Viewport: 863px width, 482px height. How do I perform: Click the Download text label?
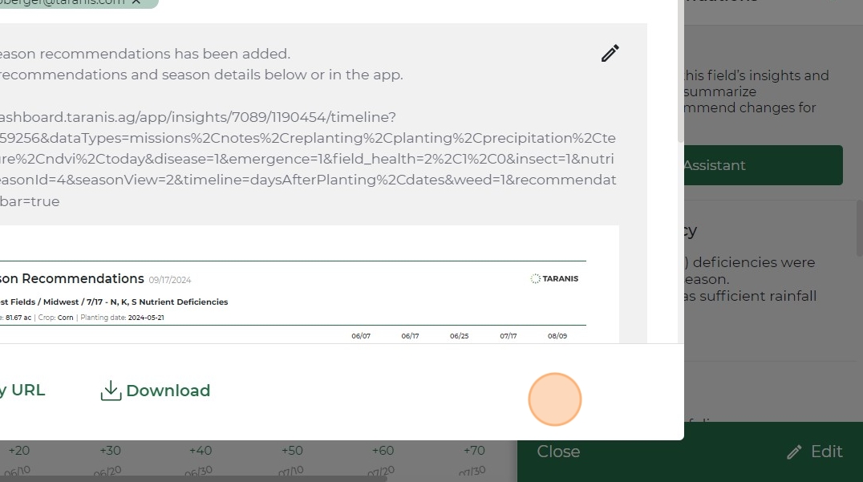pos(168,391)
